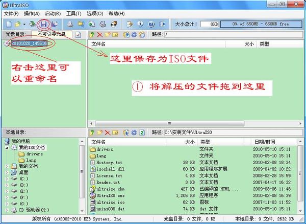306x224 pixels.
Task: Expand the (F:) drive node
Action: coord(7,197)
